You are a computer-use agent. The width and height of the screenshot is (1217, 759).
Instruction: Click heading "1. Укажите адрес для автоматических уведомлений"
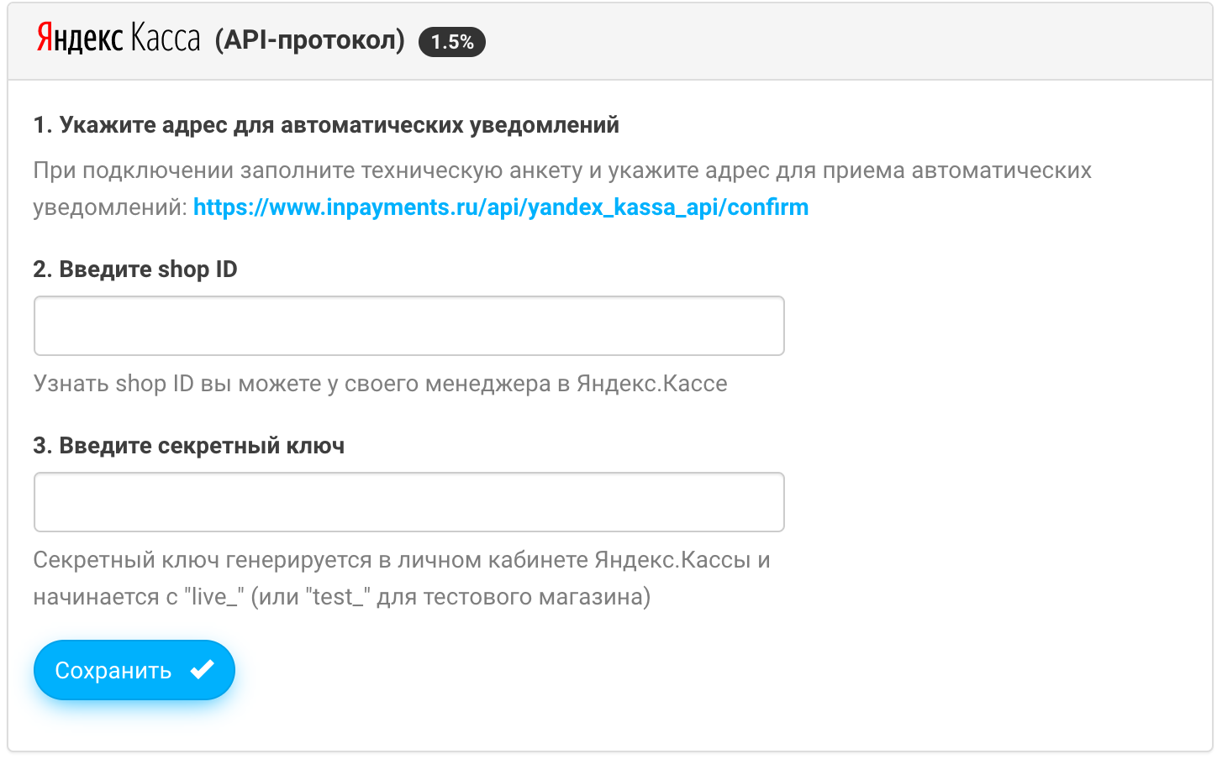[326, 125]
